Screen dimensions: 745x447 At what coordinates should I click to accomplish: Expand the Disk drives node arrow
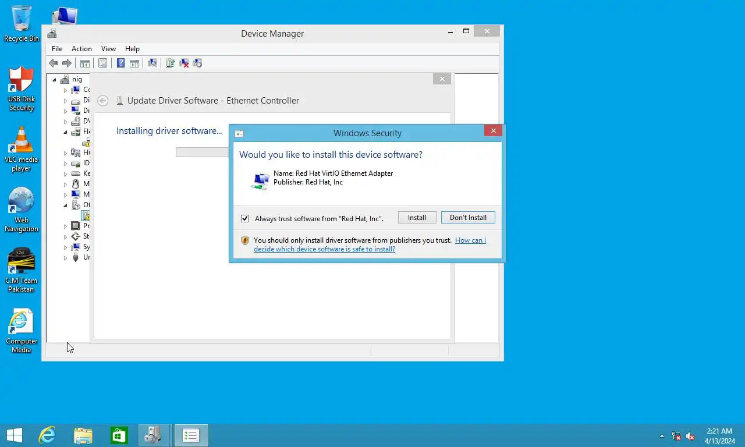click(65, 101)
